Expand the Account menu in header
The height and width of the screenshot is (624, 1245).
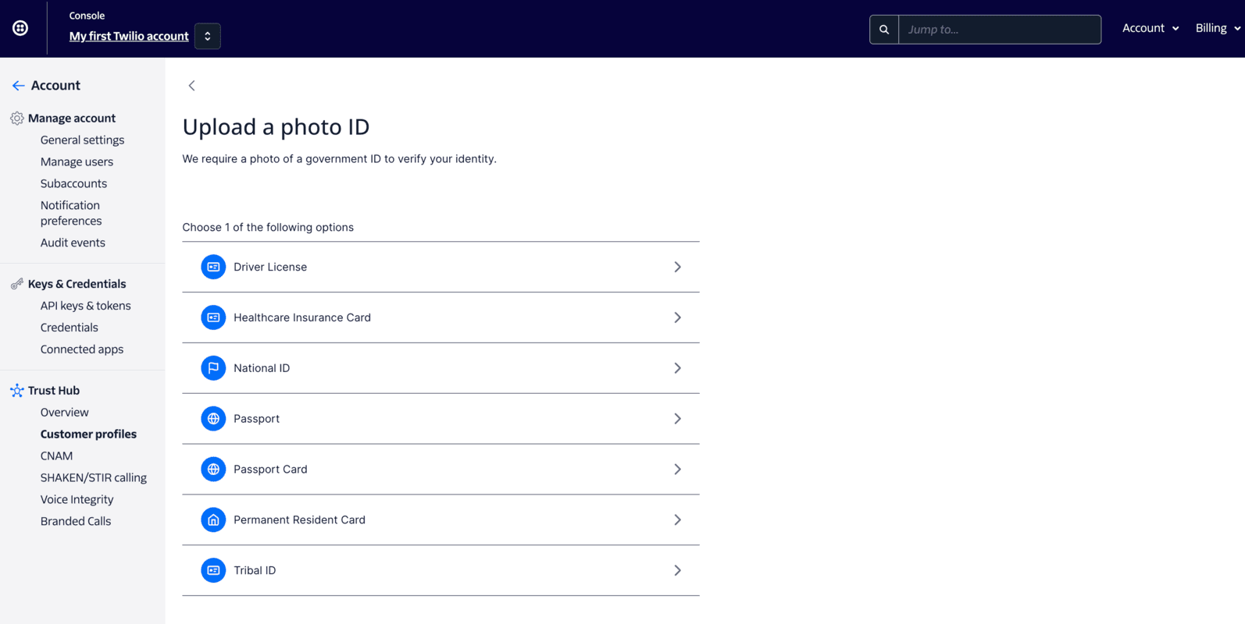[1150, 28]
